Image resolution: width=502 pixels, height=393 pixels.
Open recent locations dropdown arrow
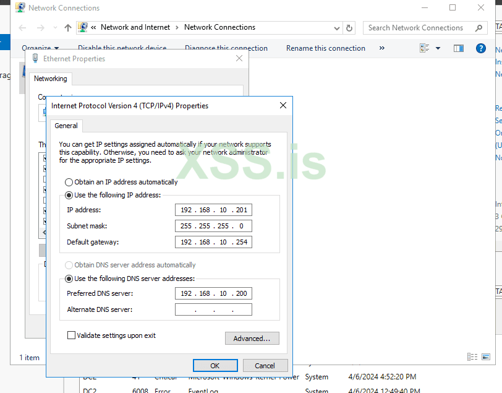[56, 28]
